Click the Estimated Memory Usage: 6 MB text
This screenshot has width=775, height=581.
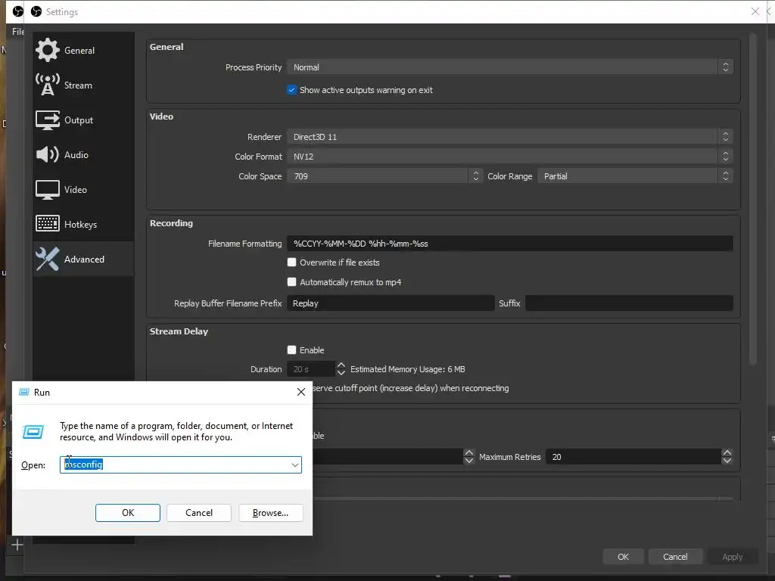pyautogui.click(x=407, y=369)
